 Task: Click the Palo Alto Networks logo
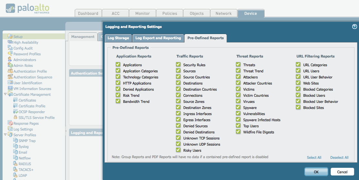pos(27,9)
